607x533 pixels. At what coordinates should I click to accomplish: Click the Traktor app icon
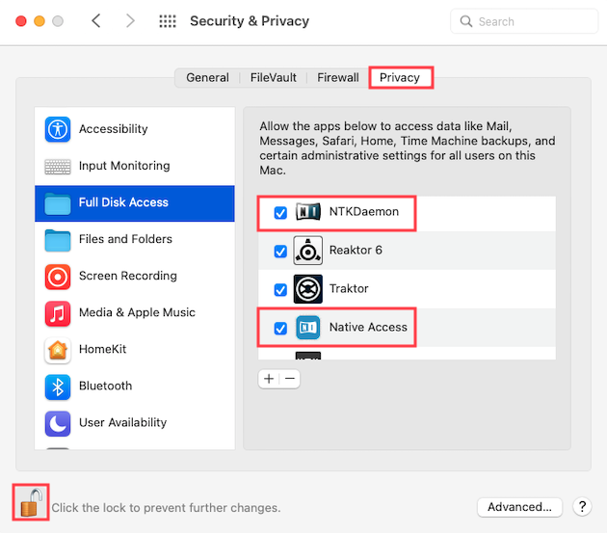pyautogui.click(x=308, y=288)
